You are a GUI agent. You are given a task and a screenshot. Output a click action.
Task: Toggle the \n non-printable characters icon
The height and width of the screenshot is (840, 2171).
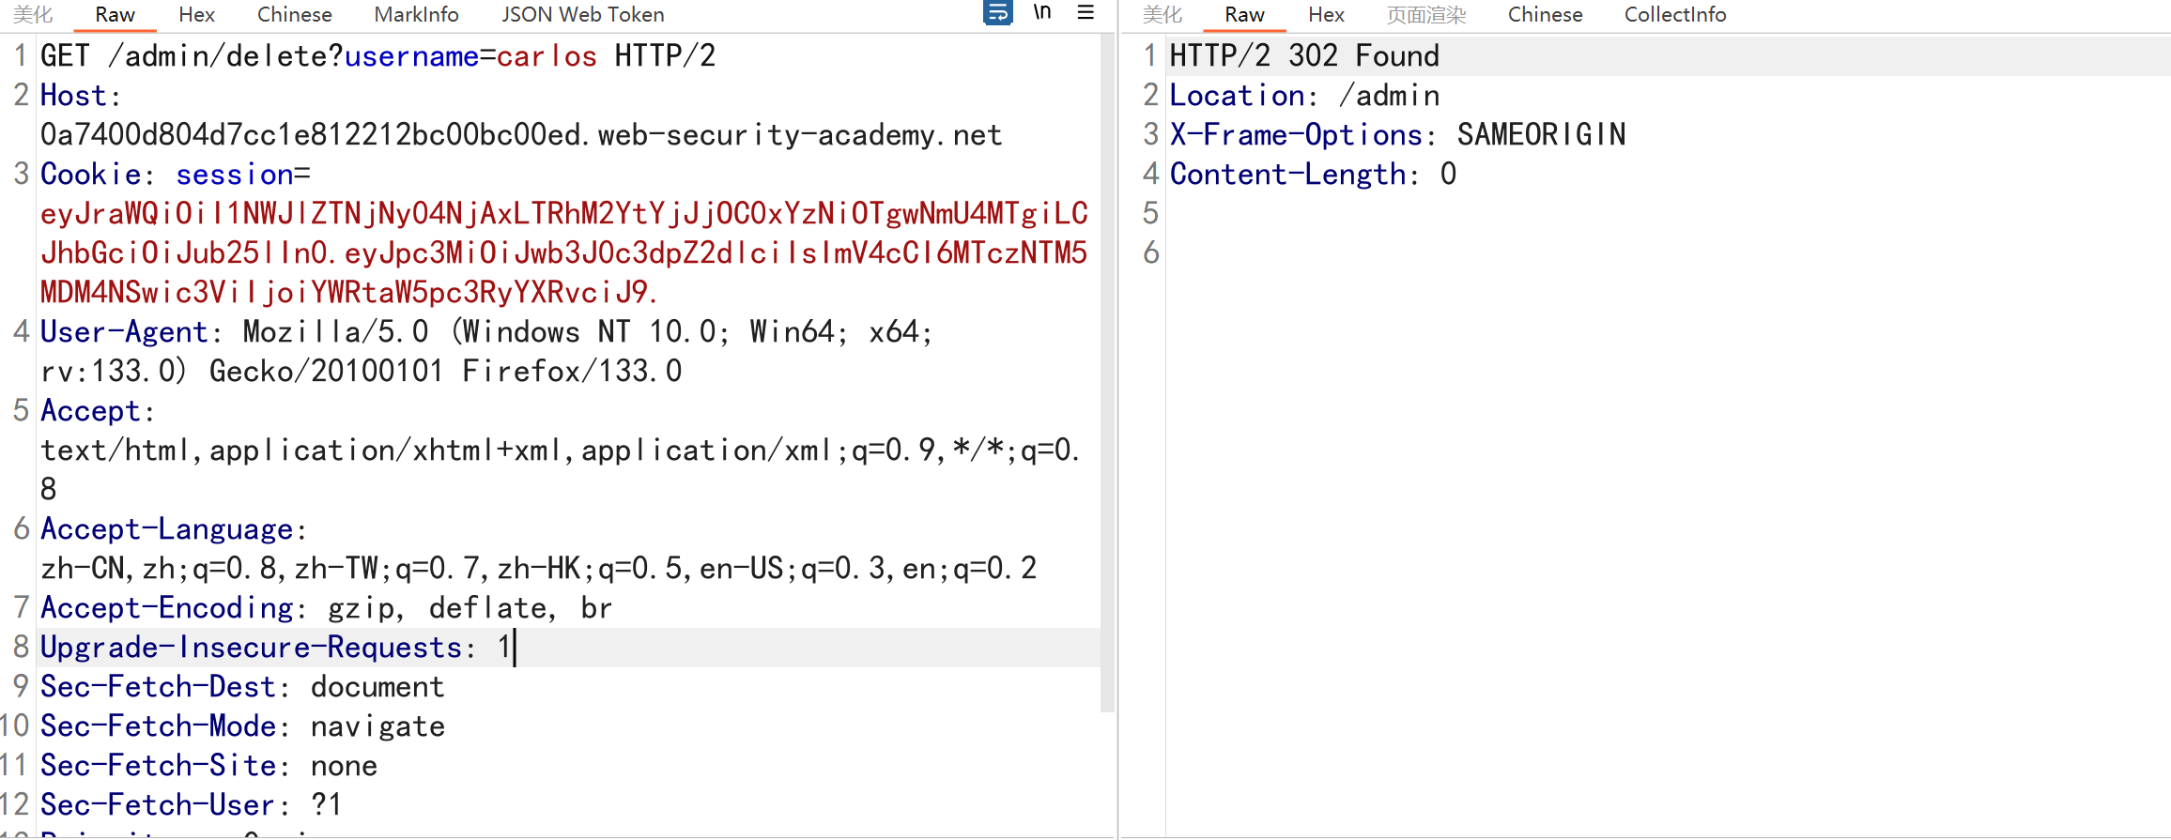1042,13
